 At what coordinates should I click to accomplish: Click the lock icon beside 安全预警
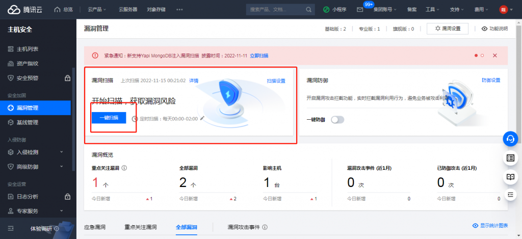68,78
